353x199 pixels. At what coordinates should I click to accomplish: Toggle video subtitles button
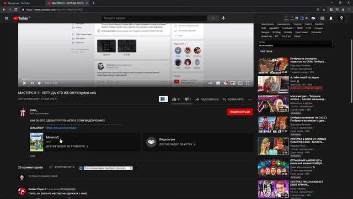tap(218, 83)
